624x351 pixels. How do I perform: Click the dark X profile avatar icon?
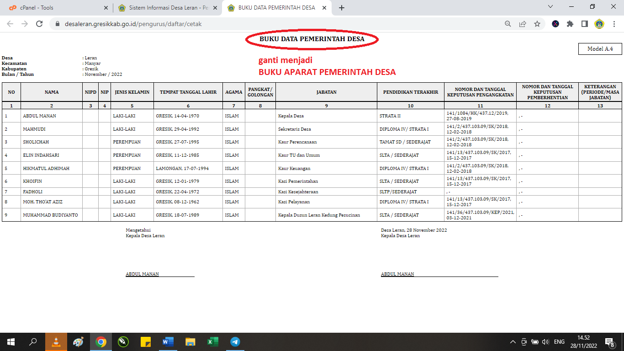[x=556, y=23]
